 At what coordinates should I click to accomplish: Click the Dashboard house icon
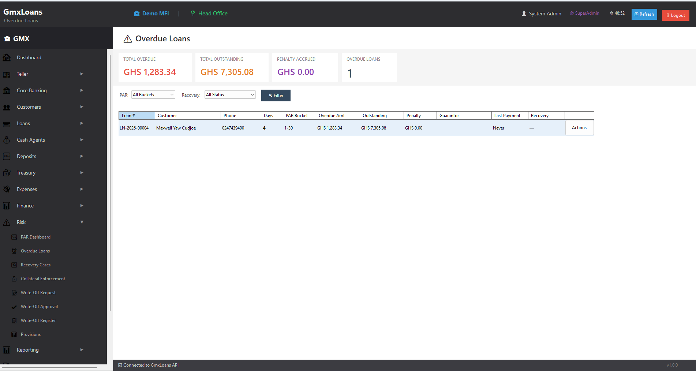[x=7, y=57]
